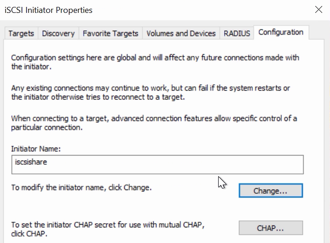Click Change... to modify initiator name
The width and height of the screenshot is (330, 243).
271,191
